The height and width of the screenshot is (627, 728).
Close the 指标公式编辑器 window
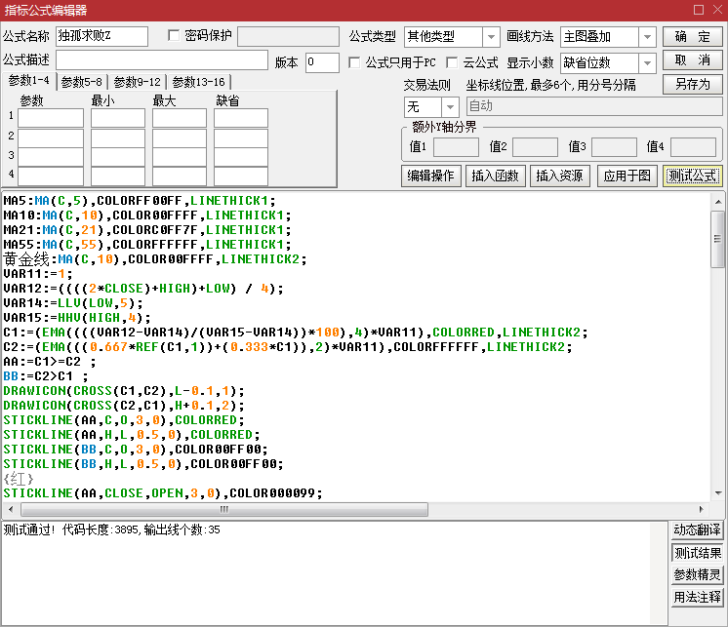click(x=718, y=10)
